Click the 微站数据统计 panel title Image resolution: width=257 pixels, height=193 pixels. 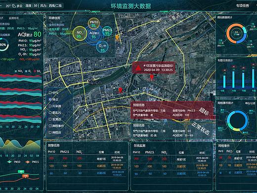click(x=225, y=17)
